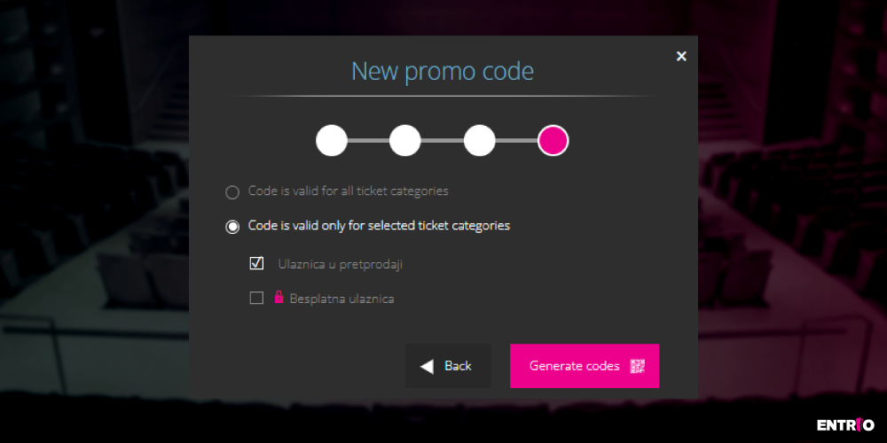This screenshot has height=443, width=887.
Task: Tick the Besplatna ulaznica checkbox
Action: tap(257, 298)
